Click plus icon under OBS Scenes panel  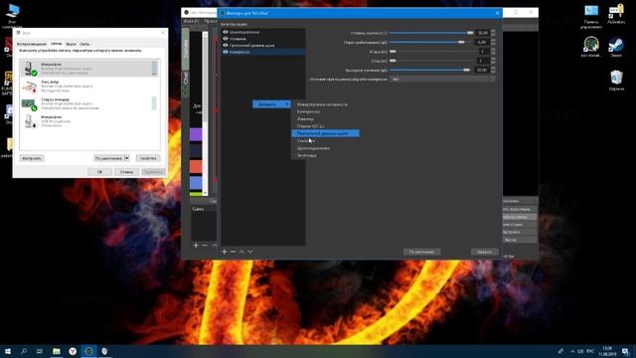(196, 246)
